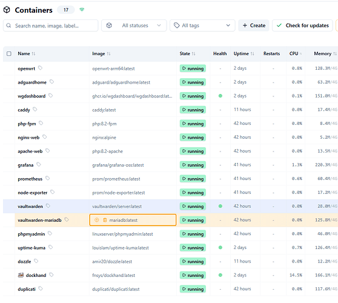This screenshot has height=303, width=338.
Task: Click the green health dot for wgdashboard
Action: pyautogui.click(x=220, y=96)
